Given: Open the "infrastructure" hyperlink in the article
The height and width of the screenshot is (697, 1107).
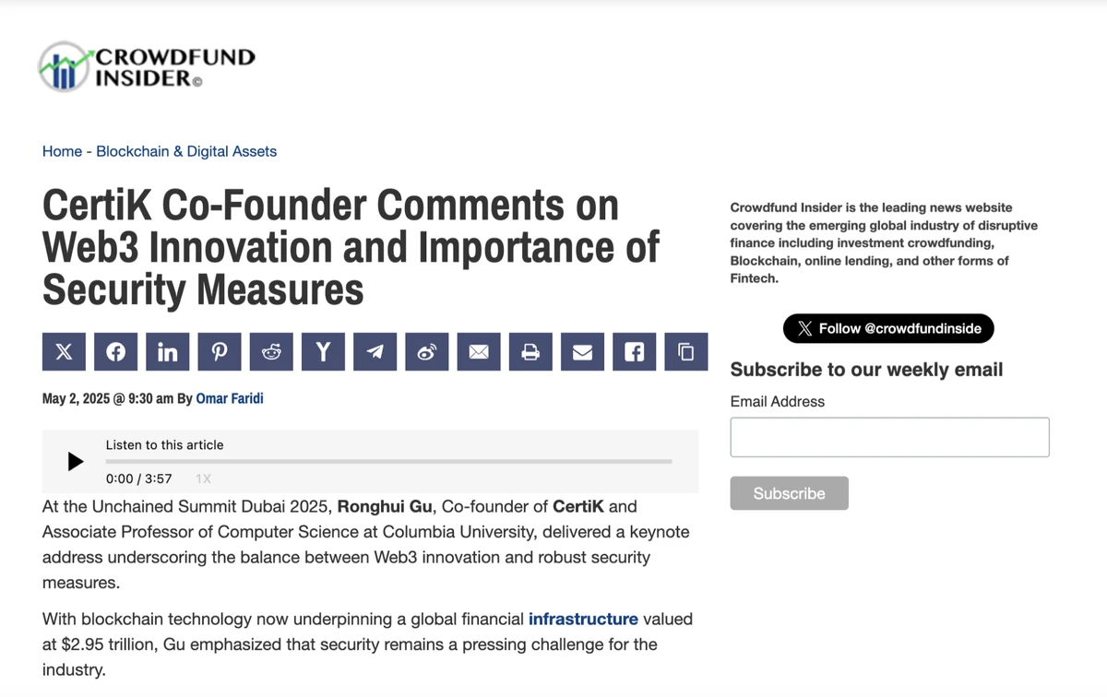Looking at the screenshot, I should [x=583, y=619].
